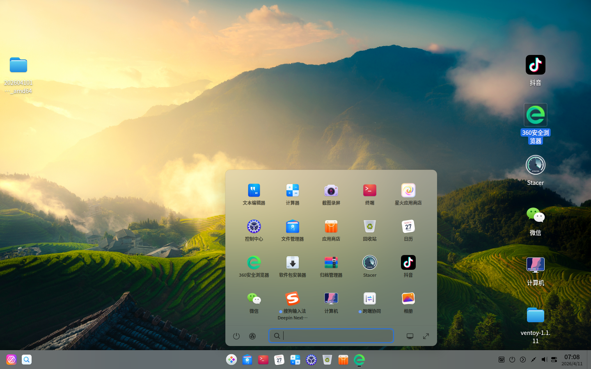
Task: Launch 星火应用商店 from the launcher grid
Action: (408, 191)
